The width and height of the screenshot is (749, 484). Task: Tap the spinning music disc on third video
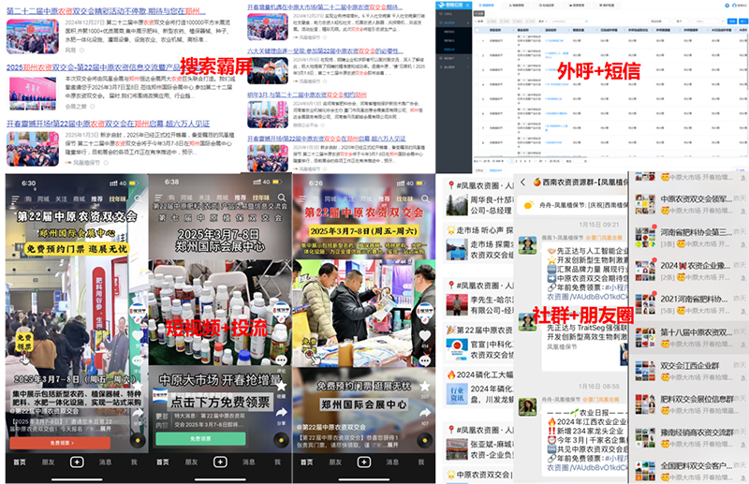pyautogui.click(x=426, y=439)
